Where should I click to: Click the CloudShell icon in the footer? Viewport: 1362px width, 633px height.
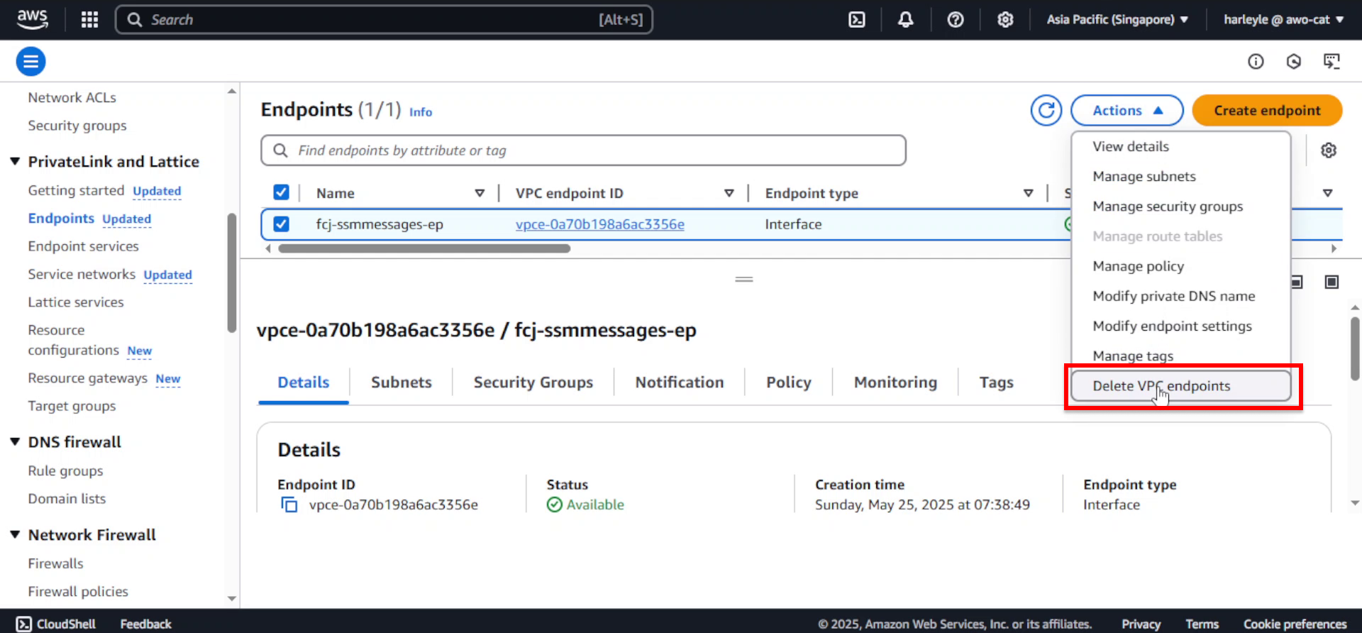pyautogui.click(x=24, y=624)
